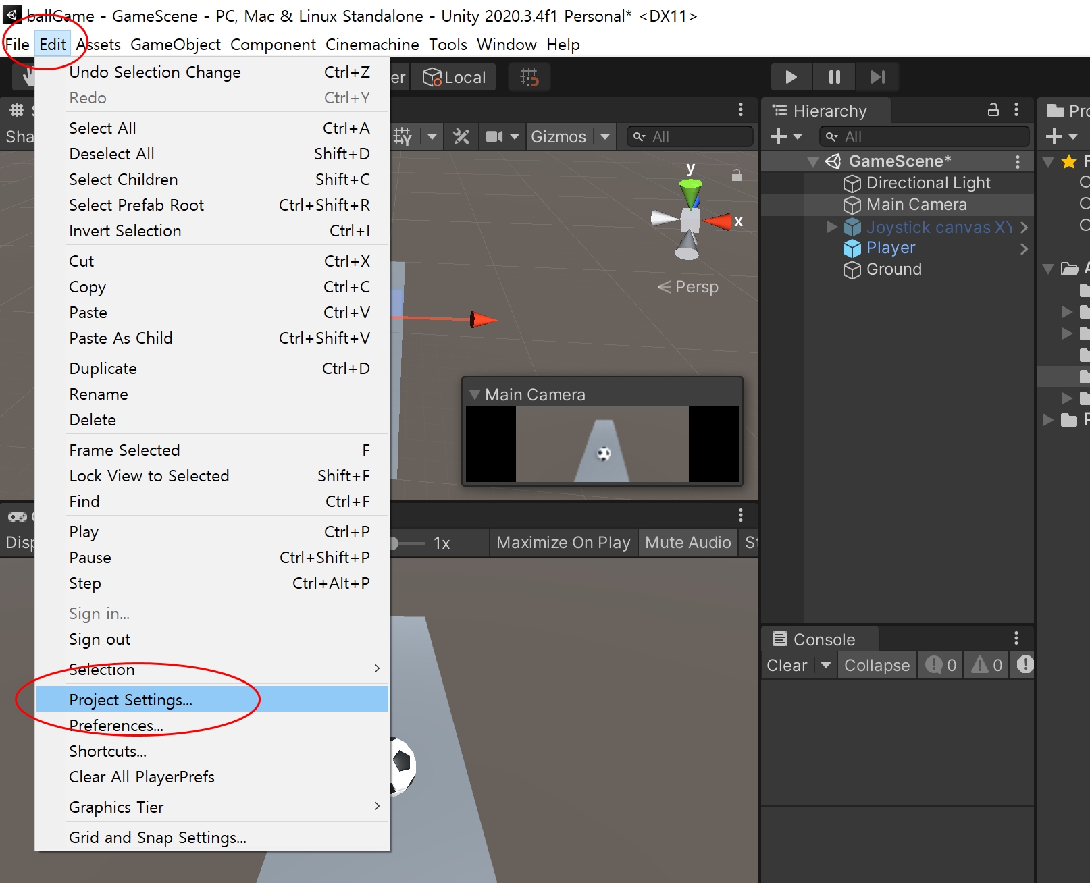The height and width of the screenshot is (883, 1090).
Task: Toggle Maximize On Play
Action: (564, 543)
